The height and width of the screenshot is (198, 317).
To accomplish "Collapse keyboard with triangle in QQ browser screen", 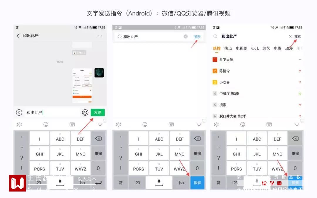I will [199, 124].
